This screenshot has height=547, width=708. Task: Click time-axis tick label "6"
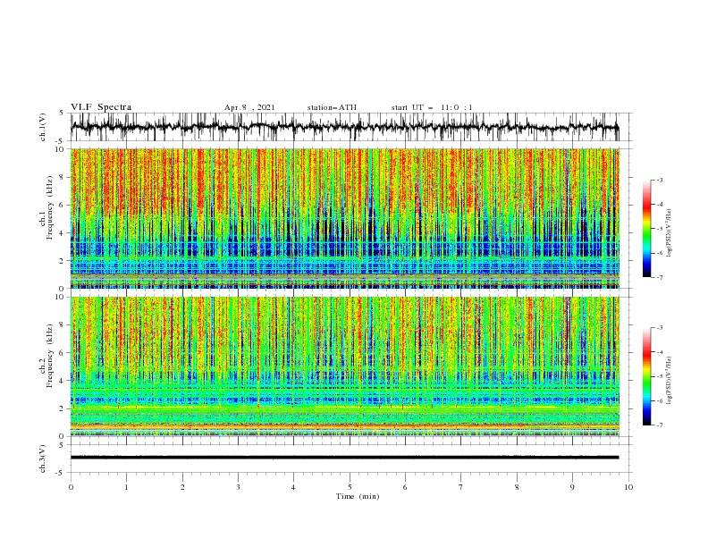pos(405,487)
